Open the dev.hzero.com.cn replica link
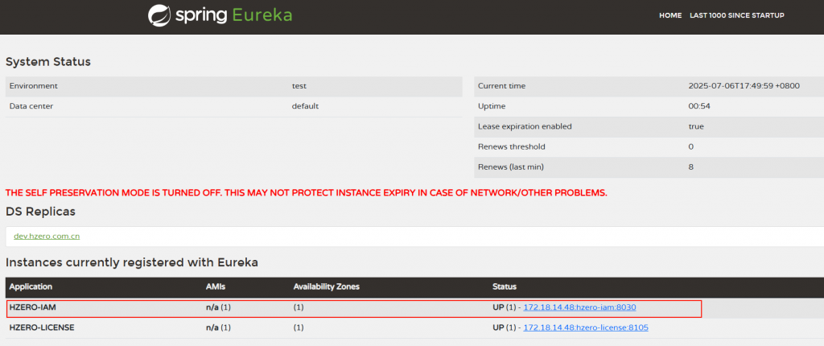The height and width of the screenshot is (346, 824). point(47,236)
